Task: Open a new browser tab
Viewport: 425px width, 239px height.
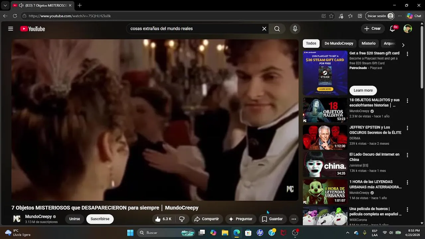Action: 80,5
